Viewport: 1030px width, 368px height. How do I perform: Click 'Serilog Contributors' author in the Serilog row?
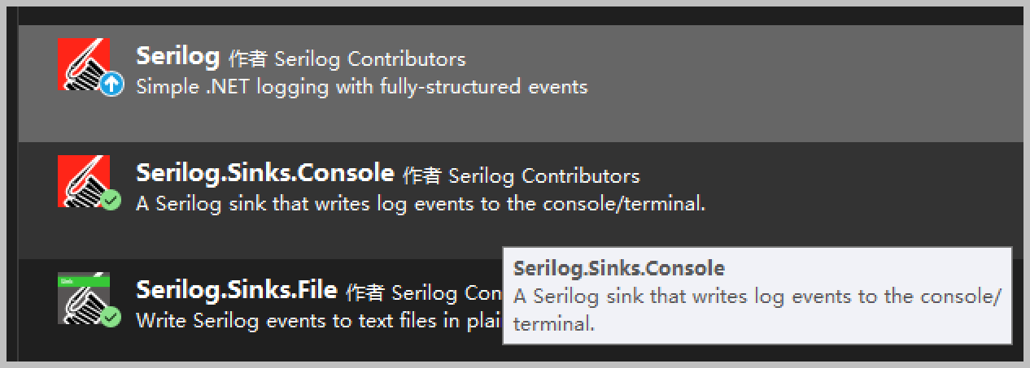click(x=370, y=59)
